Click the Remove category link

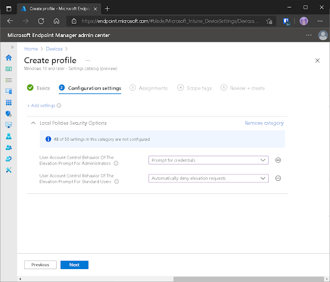pyautogui.click(x=264, y=123)
